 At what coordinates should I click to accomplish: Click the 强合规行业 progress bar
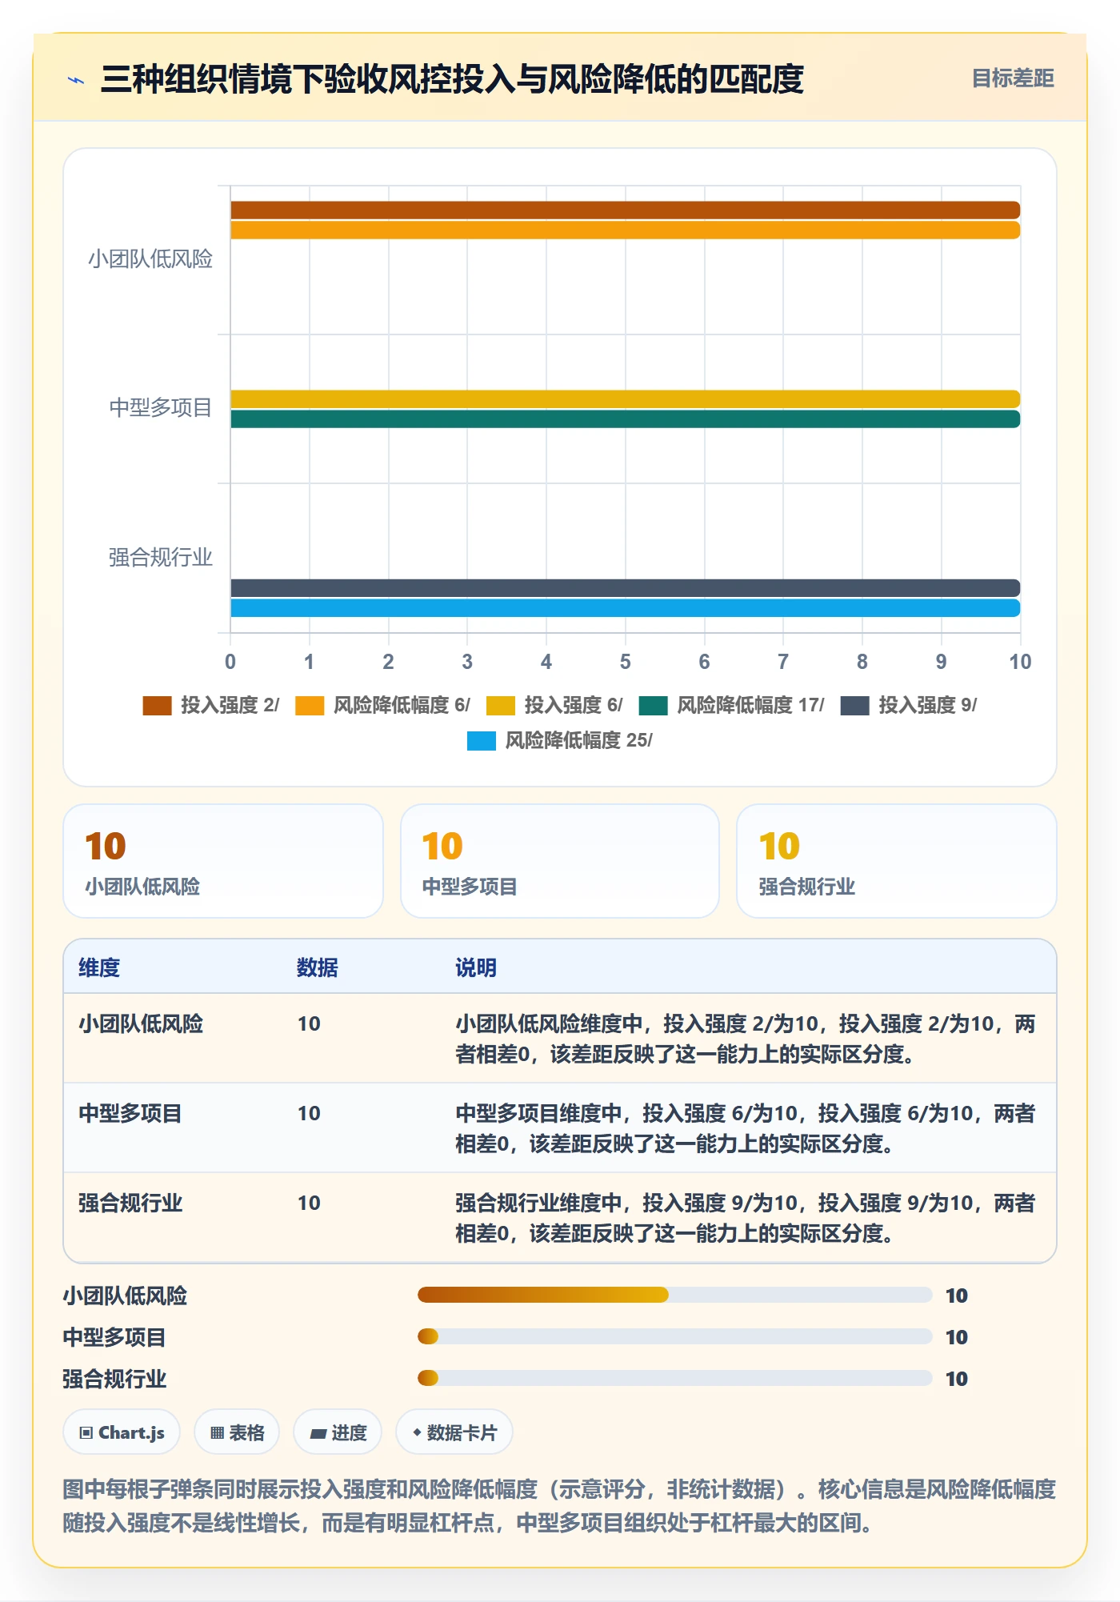coord(674,1378)
